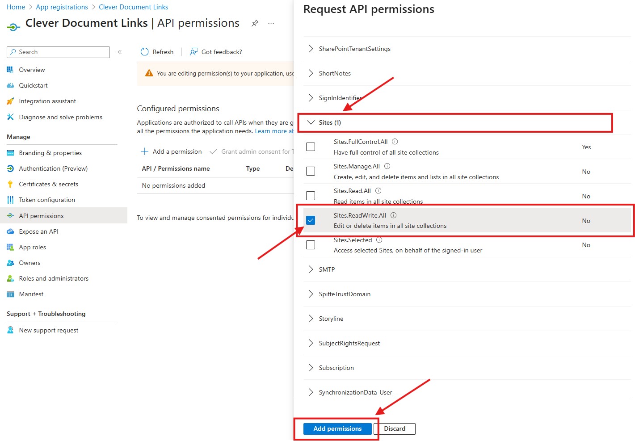Collapse the sidebar with double chevron icon
Image resolution: width=635 pixels, height=441 pixels.
120,52
